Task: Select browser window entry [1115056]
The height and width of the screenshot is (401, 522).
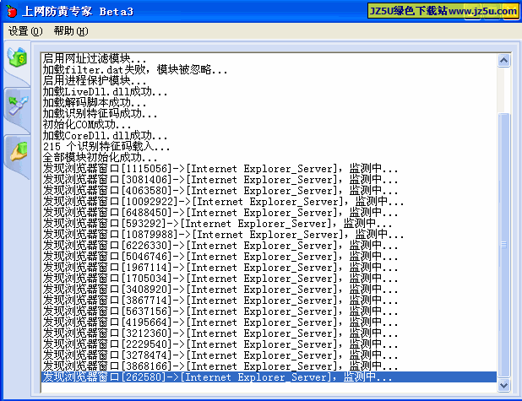Action: (x=269, y=168)
